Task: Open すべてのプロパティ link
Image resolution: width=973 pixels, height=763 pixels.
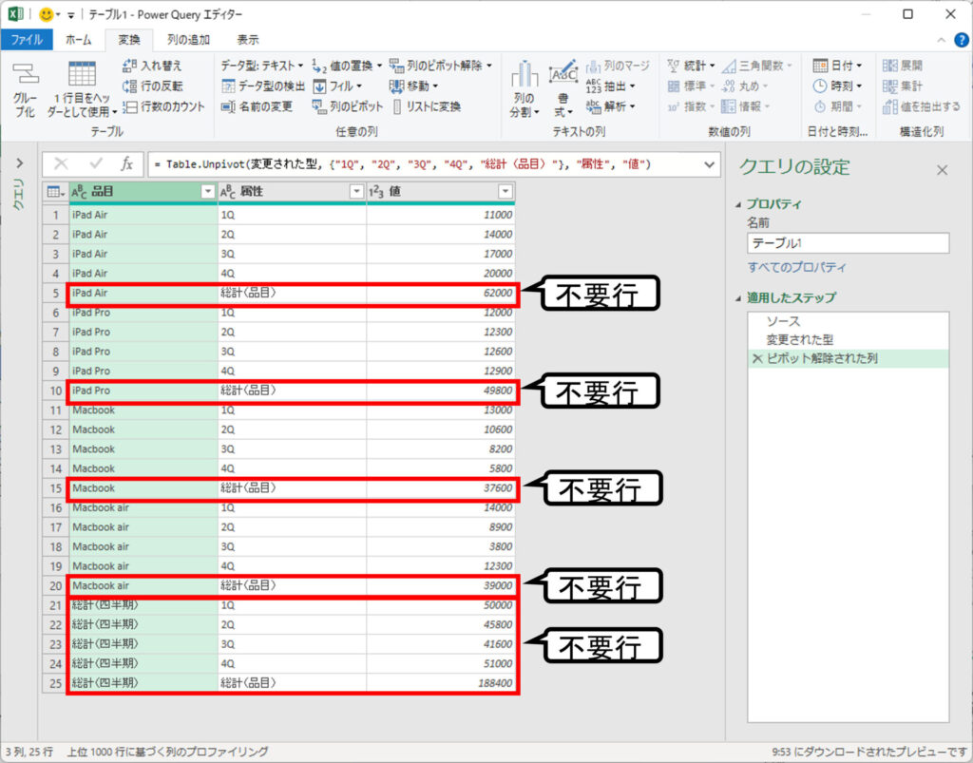Action: pos(797,267)
